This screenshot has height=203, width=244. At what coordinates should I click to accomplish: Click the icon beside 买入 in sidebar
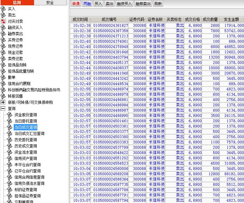(3, 9)
